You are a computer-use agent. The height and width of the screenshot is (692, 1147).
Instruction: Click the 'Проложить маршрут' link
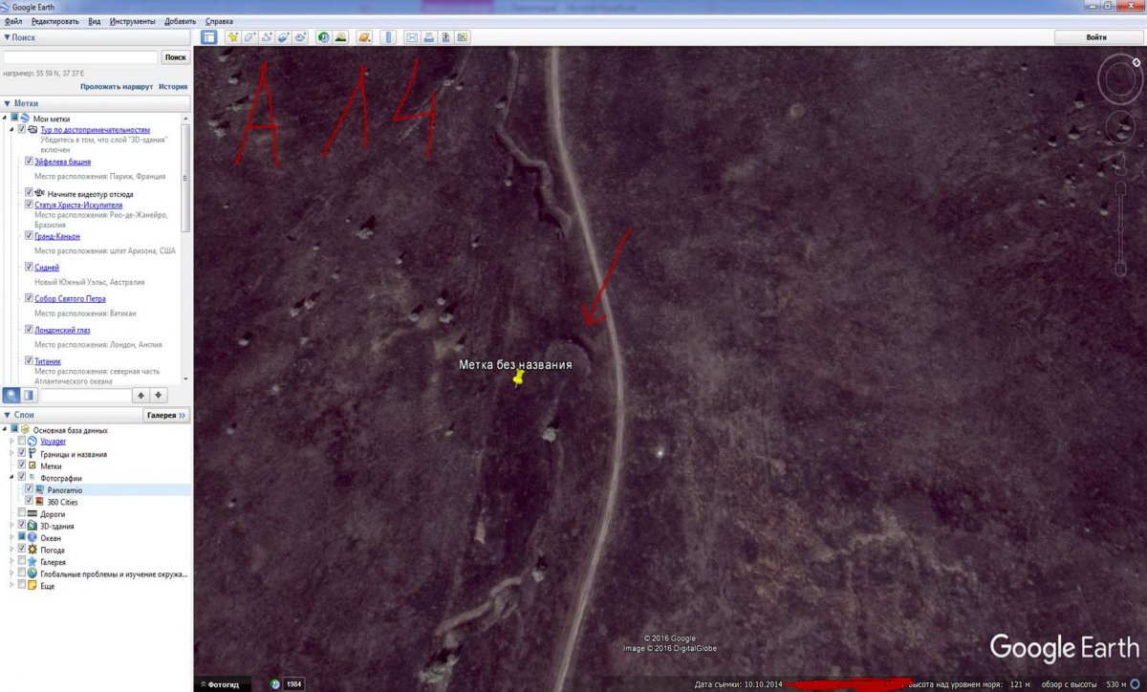pos(117,86)
